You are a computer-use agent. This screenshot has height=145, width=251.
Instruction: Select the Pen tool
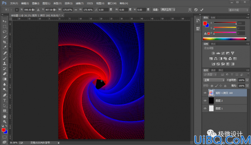[5, 95]
